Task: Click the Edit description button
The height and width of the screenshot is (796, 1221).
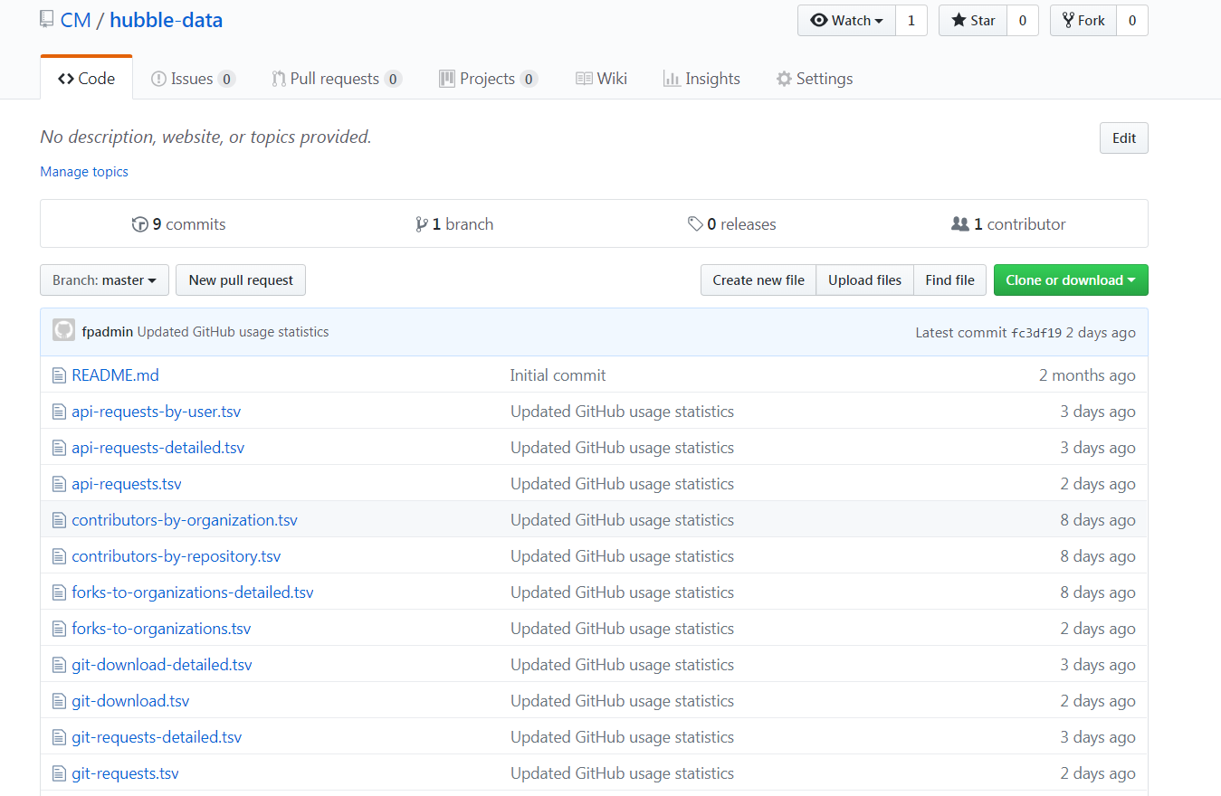Action: click(1122, 137)
